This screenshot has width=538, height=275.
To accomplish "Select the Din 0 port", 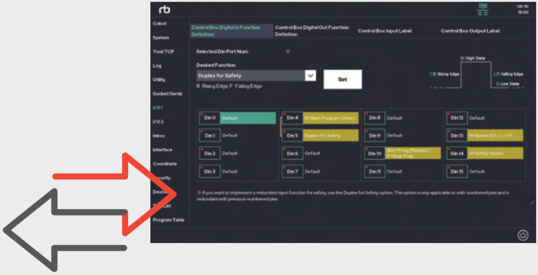I will [210, 118].
